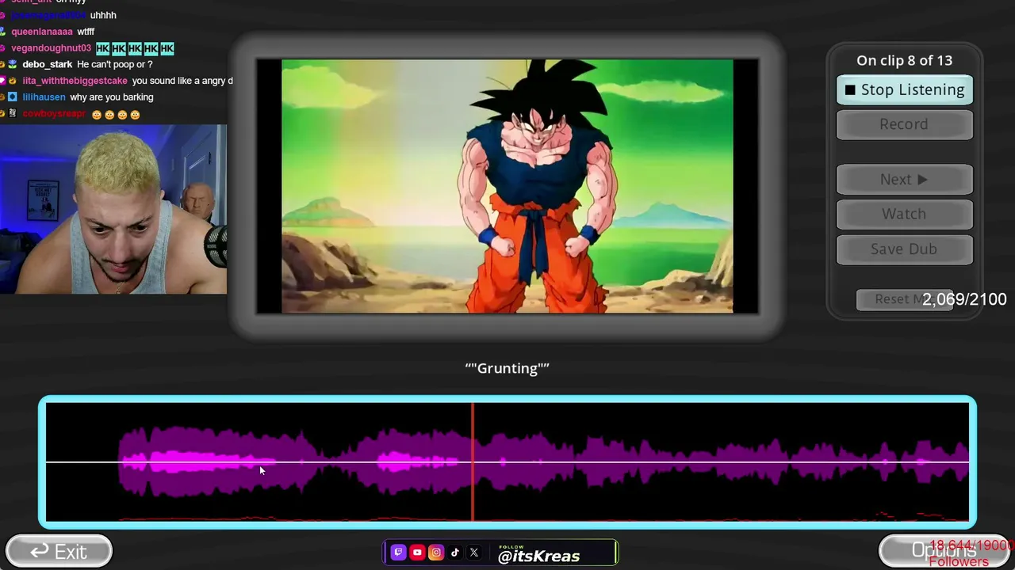The width and height of the screenshot is (1015, 570).
Task: Click the Instagram icon
Action: pyautogui.click(x=436, y=553)
